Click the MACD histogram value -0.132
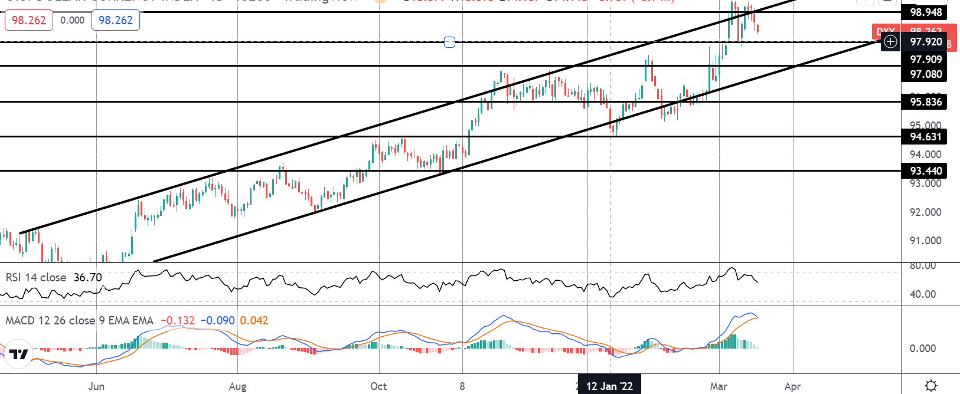This screenshot has height=394, width=960. click(178, 320)
